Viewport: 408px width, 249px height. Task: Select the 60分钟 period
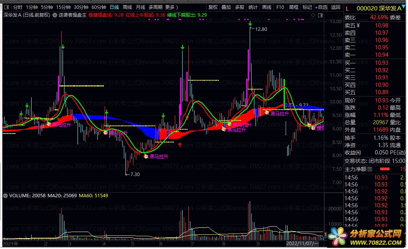[x=98, y=7]
